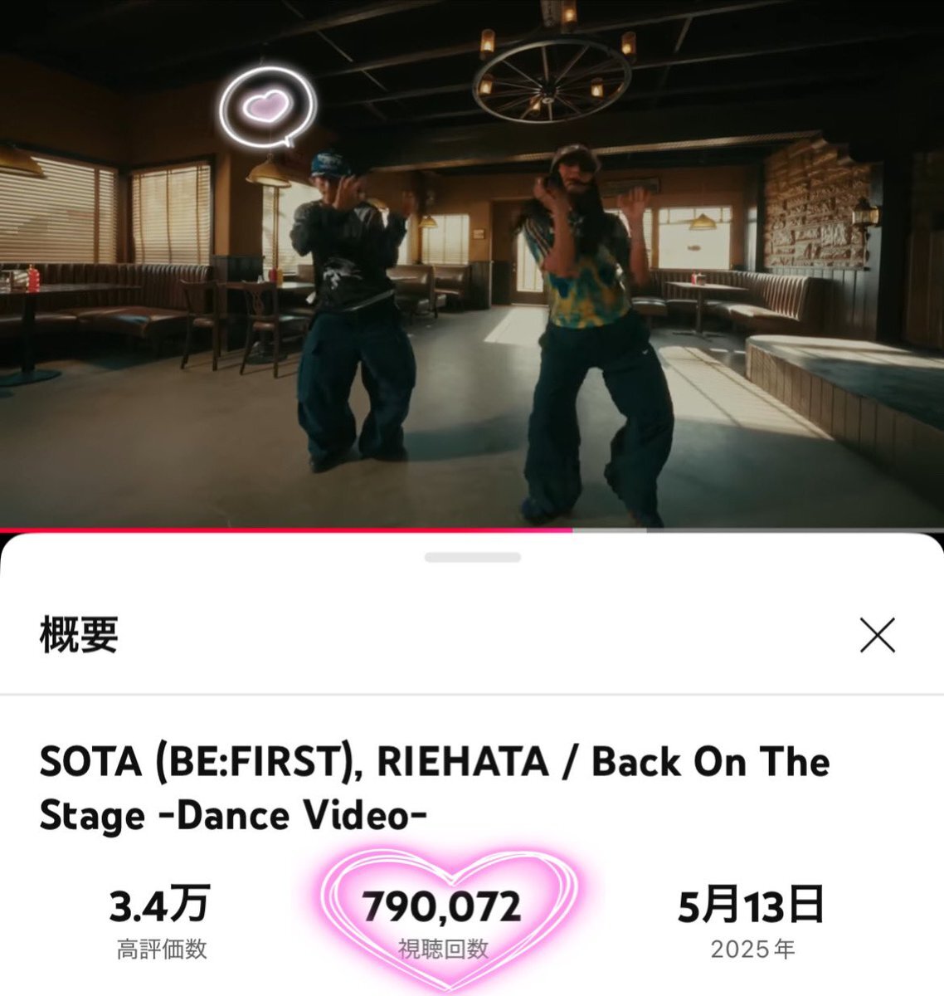This screenshot has height=996, width=944.
Task: Tap the gray sheet drag handle
Action: 473,558
